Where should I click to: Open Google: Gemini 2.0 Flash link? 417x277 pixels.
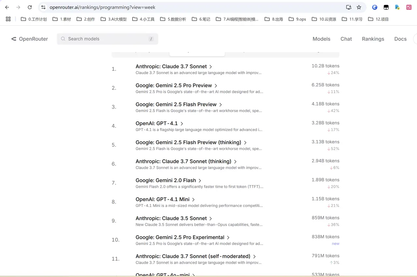(169, 180)
